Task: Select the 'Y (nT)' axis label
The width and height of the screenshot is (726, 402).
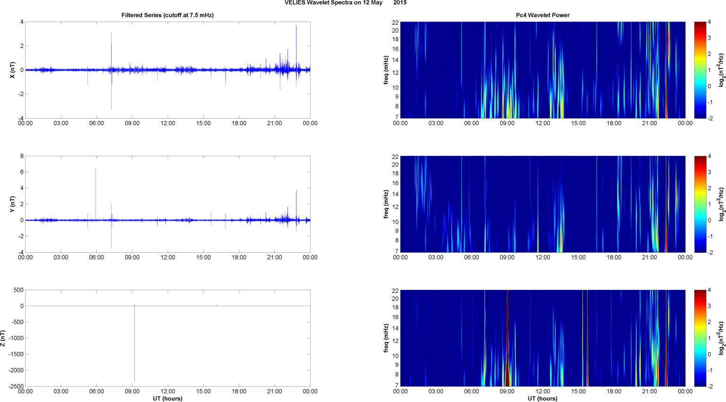Action: click(x=13, y=204)
